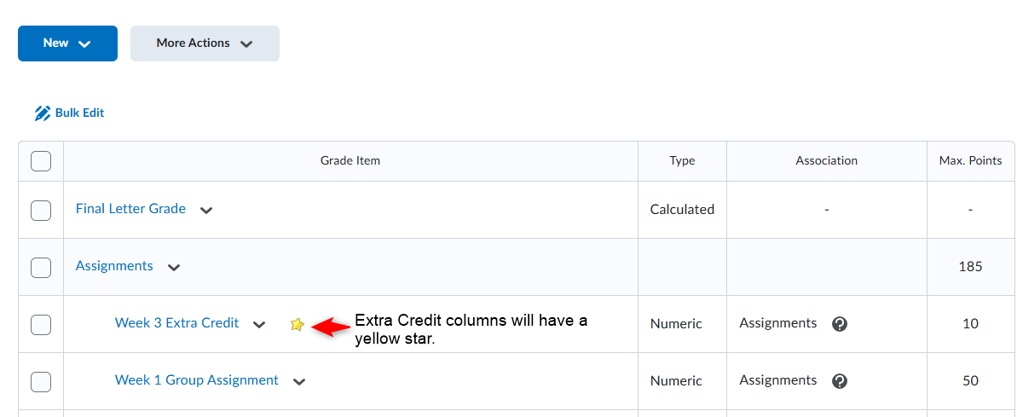The width and height of the screenshot is (1023, 417).
Task: Click the red arrow annotation pointing at the star
Action: coord(332,325)
